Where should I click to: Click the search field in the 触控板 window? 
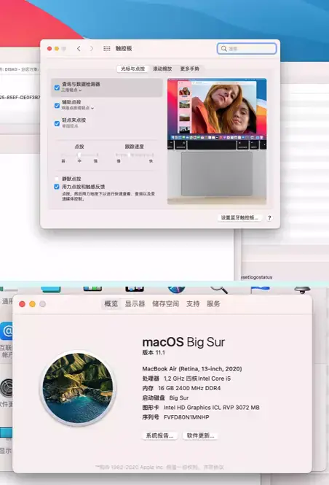[x=247, y=49]
